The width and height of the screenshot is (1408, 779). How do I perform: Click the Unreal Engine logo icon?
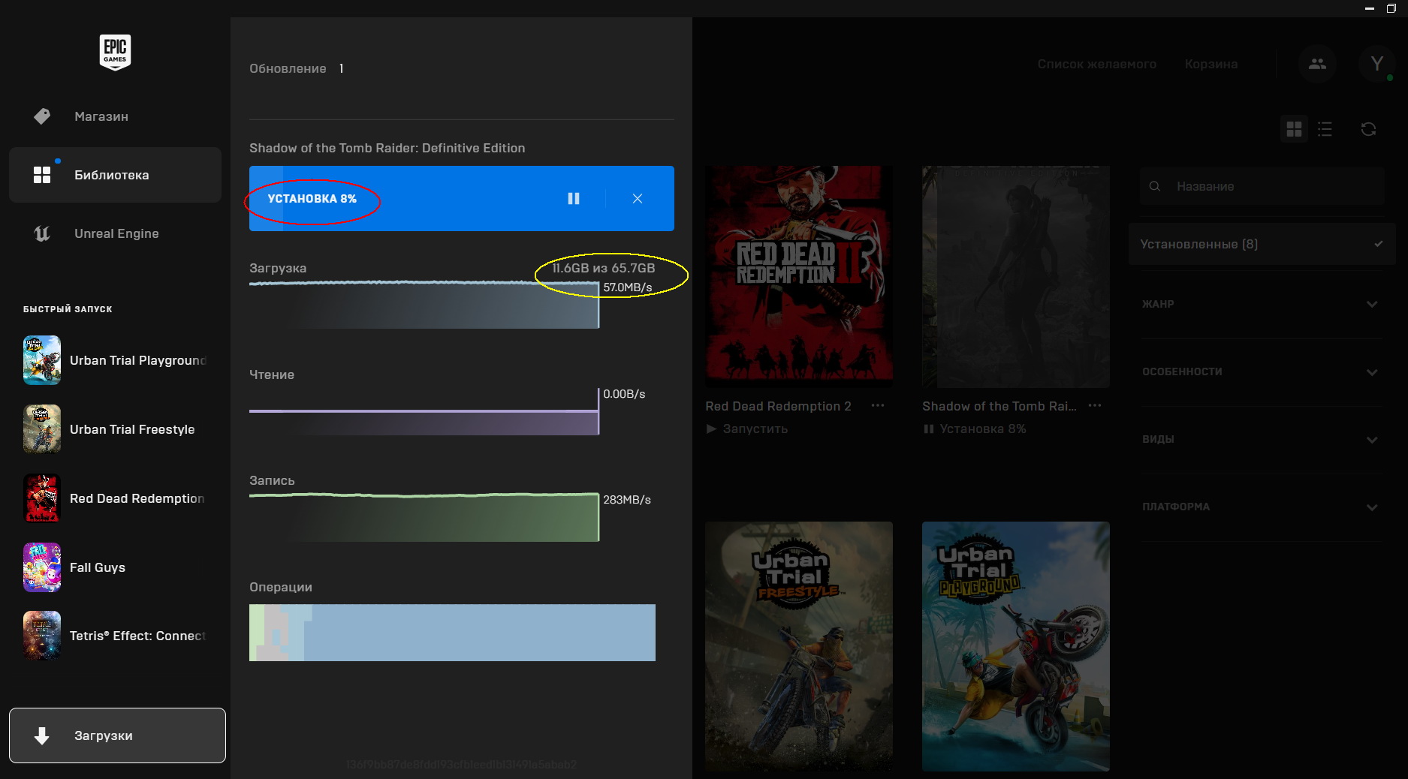(42, 233)
